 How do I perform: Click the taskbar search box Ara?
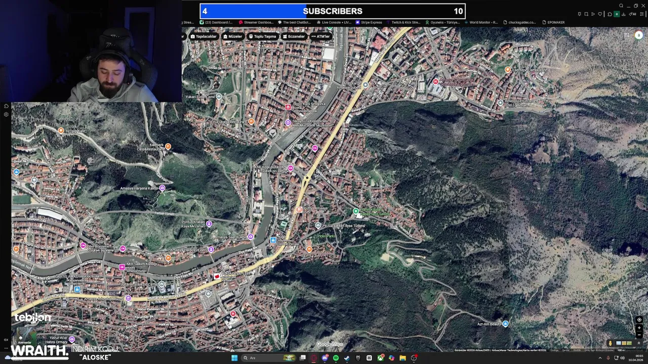coord(269,358)
